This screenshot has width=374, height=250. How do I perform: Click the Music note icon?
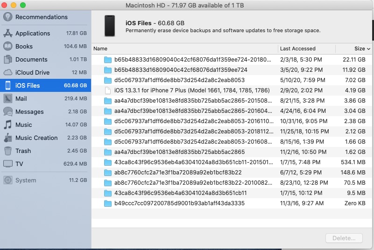tap(7, 125)
